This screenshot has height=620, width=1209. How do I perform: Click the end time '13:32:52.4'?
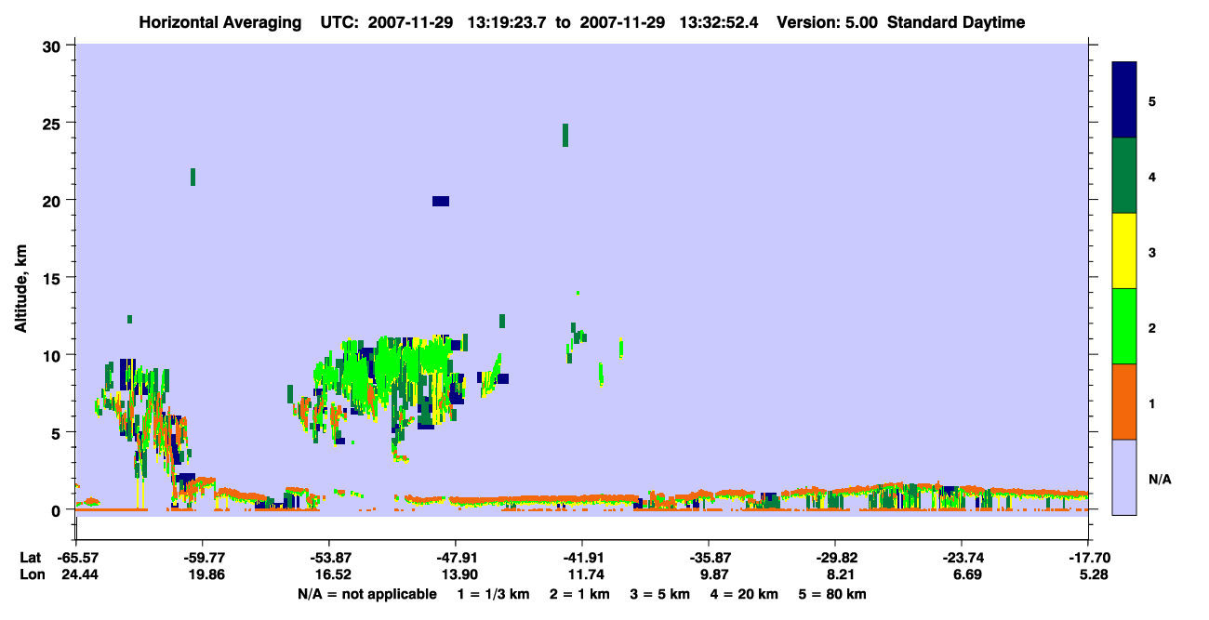[720, 22]
